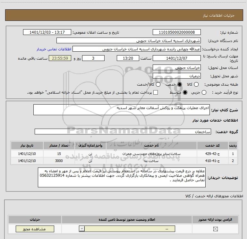Click کد خدمت column header
The image size is (247, 239).
(x=212, y=145)
